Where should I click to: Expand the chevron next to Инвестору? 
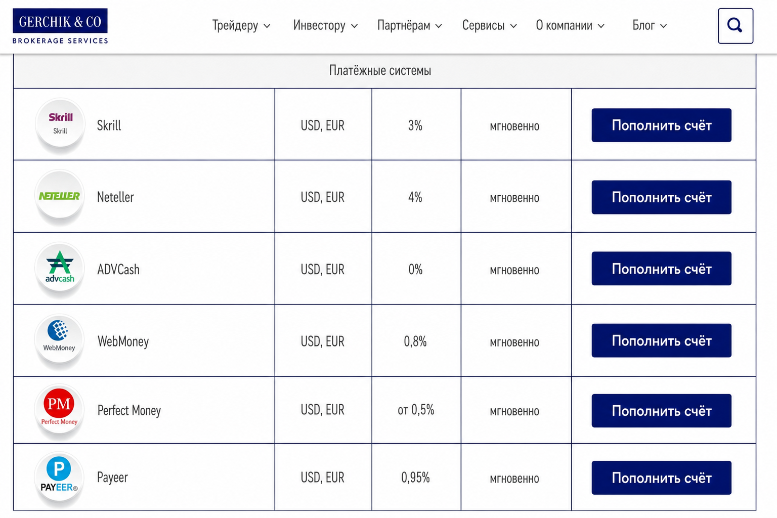[354, 26]
